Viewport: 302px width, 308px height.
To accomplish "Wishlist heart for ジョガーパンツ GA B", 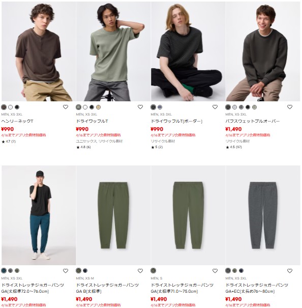I will pyautogui.click(x=140, y=271).
